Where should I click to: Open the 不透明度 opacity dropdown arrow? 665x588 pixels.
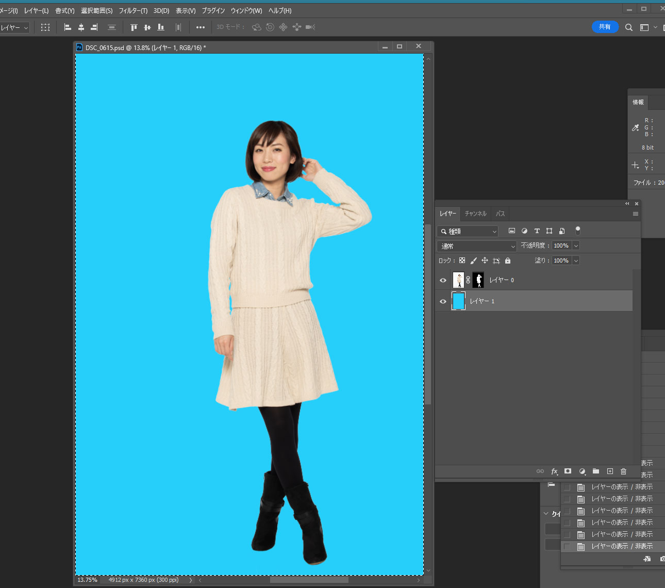pyautogui.click(x=576, y=246)
